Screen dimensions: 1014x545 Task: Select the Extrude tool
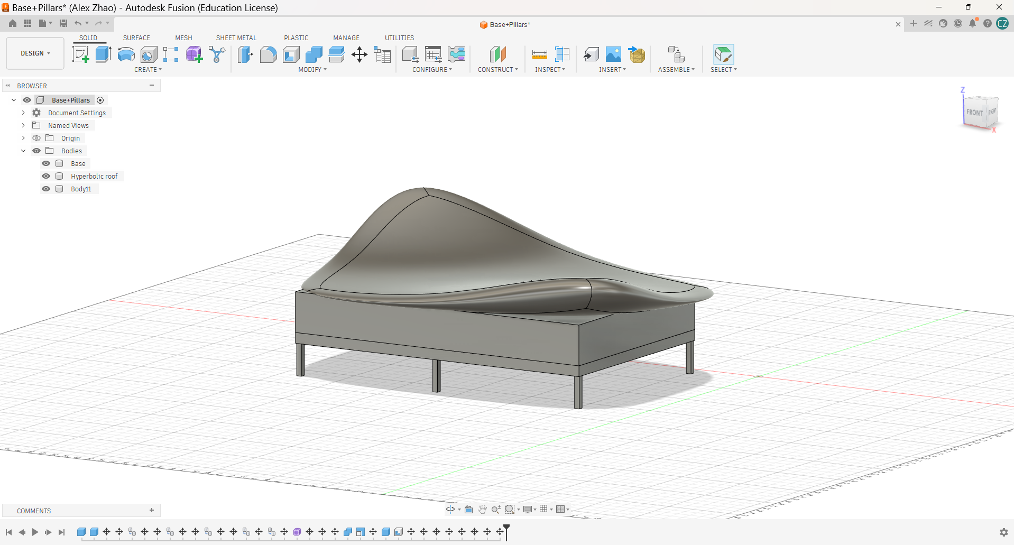pyautogui.click(x=103, y=54)
